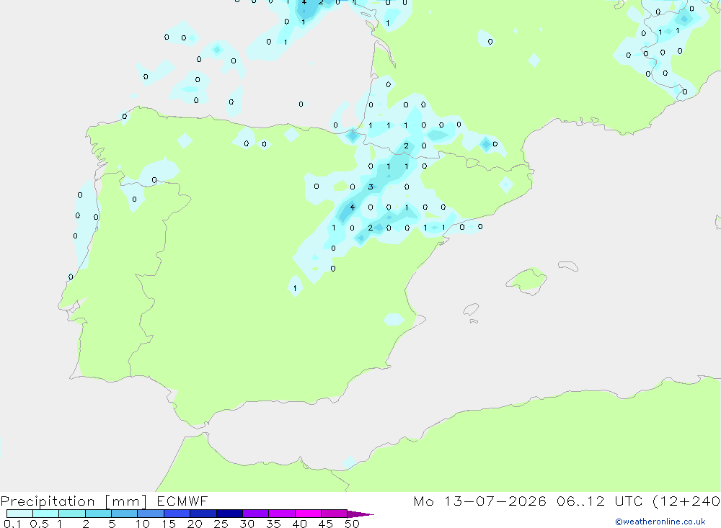Click the 0.1–0.5 mm legend color swatch
The image size is (721, 528).
[19, 514]
